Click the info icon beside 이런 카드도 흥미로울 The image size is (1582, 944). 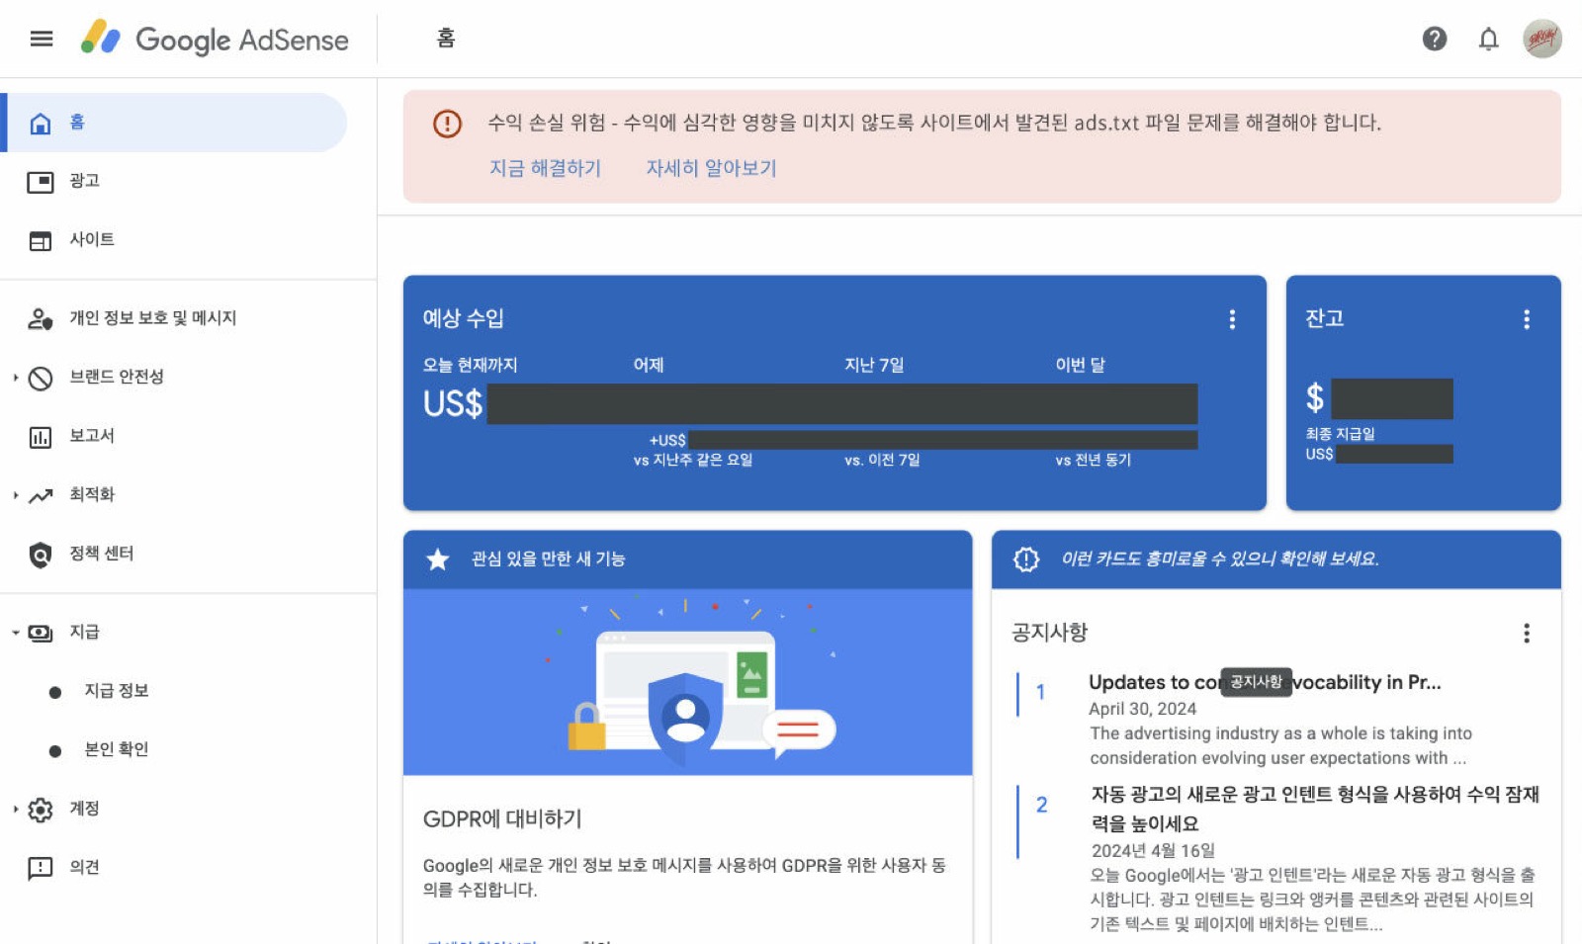click(1026, 559)
